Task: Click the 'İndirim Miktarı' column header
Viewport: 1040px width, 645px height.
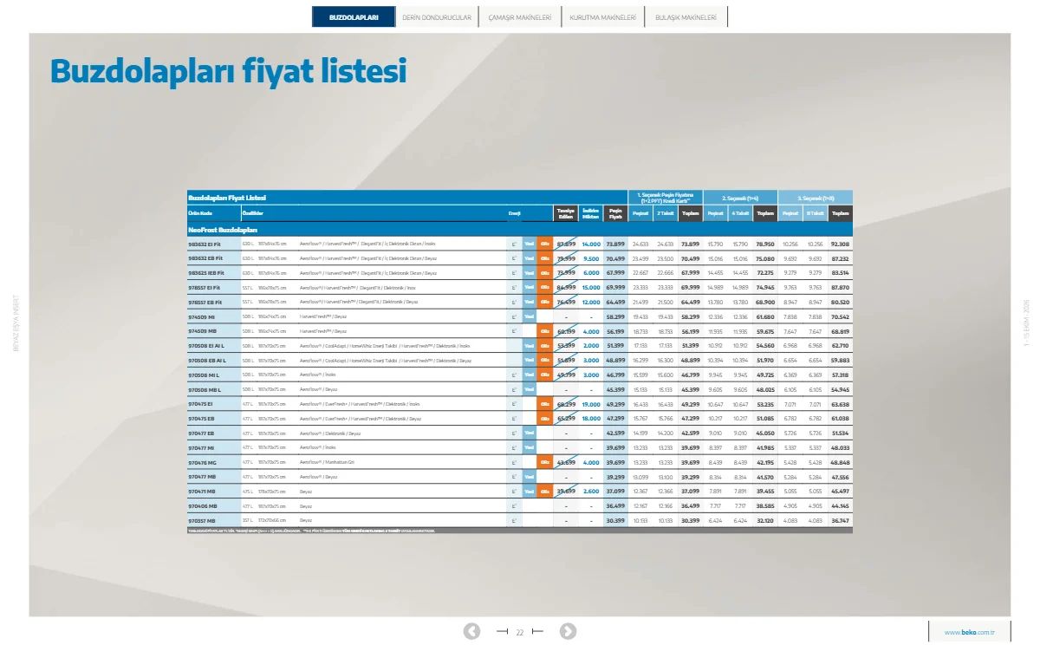Action: 590,213
